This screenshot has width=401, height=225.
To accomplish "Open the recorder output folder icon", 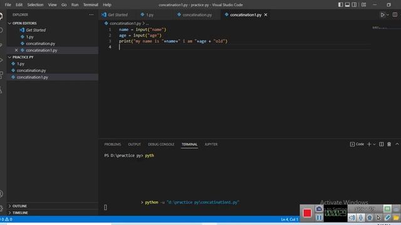I will (397, 217).
